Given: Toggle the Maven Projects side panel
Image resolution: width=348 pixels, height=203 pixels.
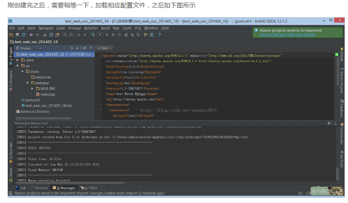Looking at the screenshot, I should pos(342,81).
